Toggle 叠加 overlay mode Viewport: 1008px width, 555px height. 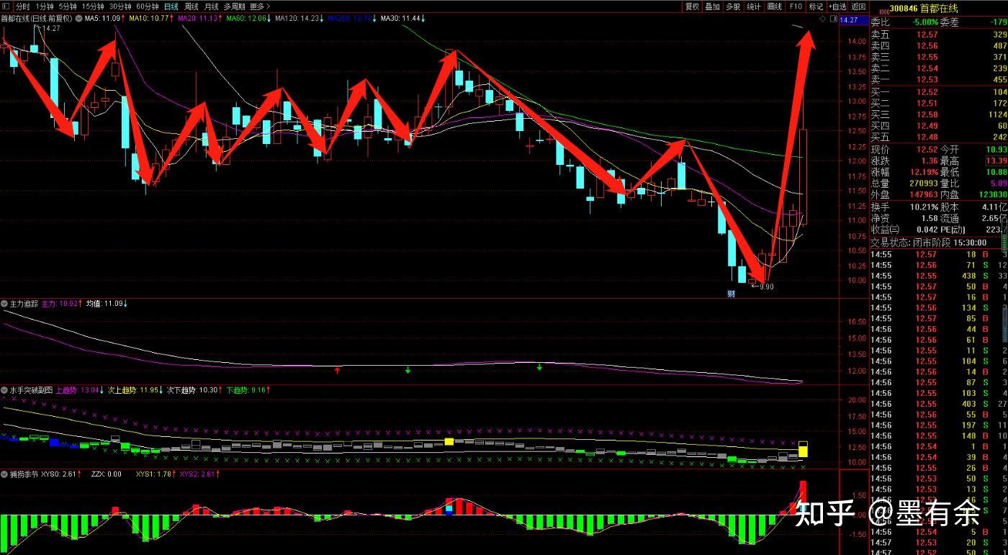pos(712,6)
